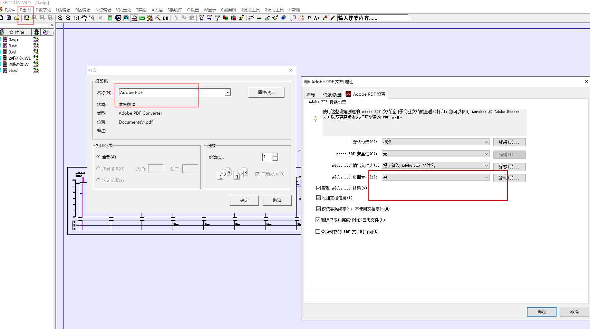
Task: Click the DB database toolbar icon
Action: (x=166, y=18)
